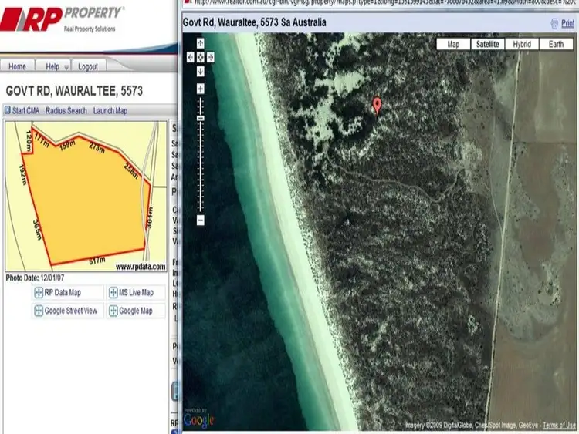Open the MS Live Map button

[136, 293]
